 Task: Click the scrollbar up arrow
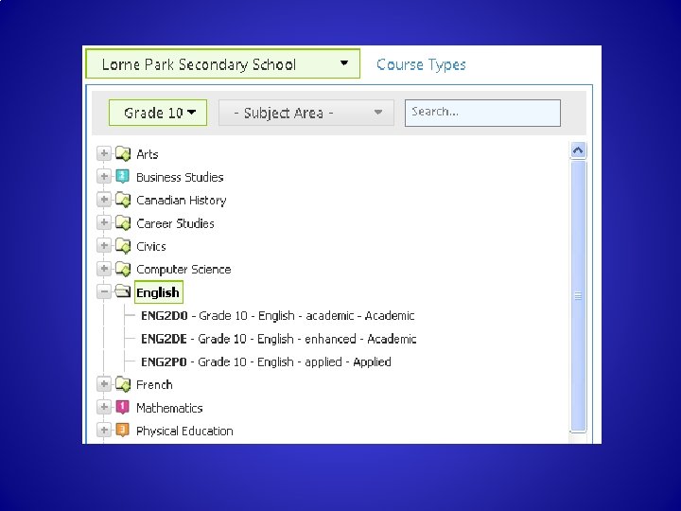coord(578,150)
